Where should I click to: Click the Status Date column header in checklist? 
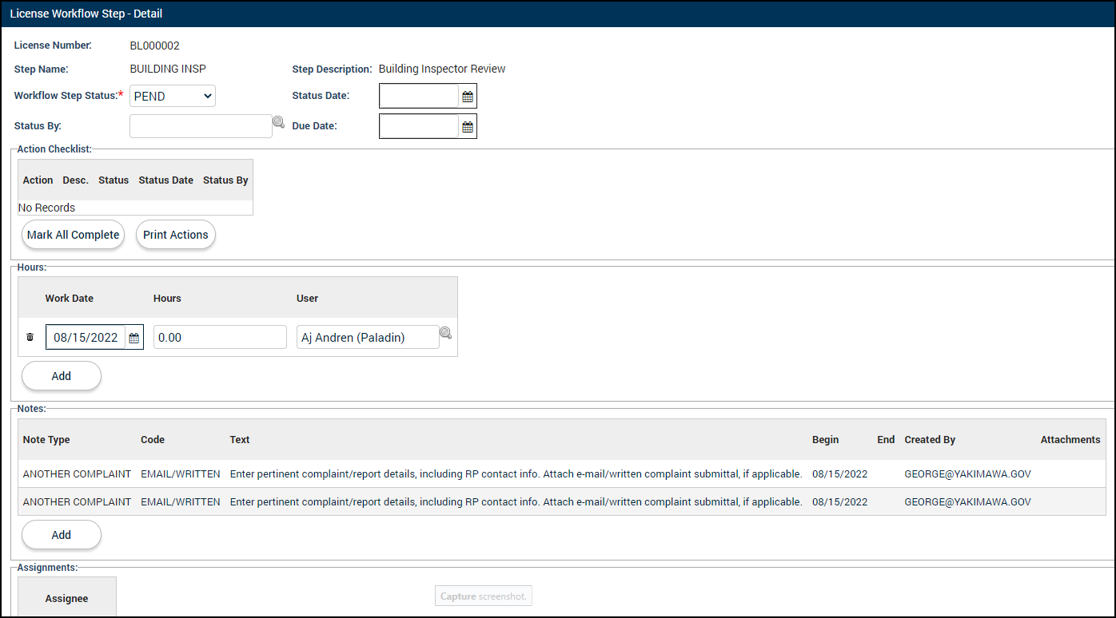pyautogui.click(x=166, y=180)
